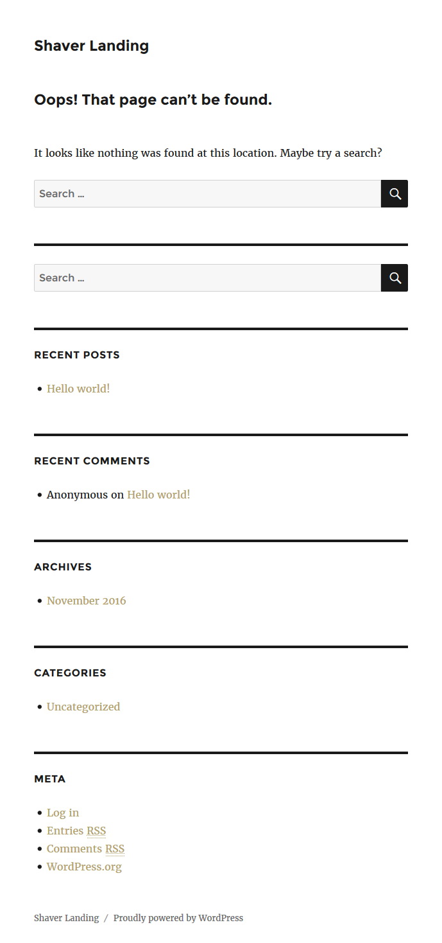
Task: Click the Shaver Landing link in the footer
Action: tap(67, 918)
